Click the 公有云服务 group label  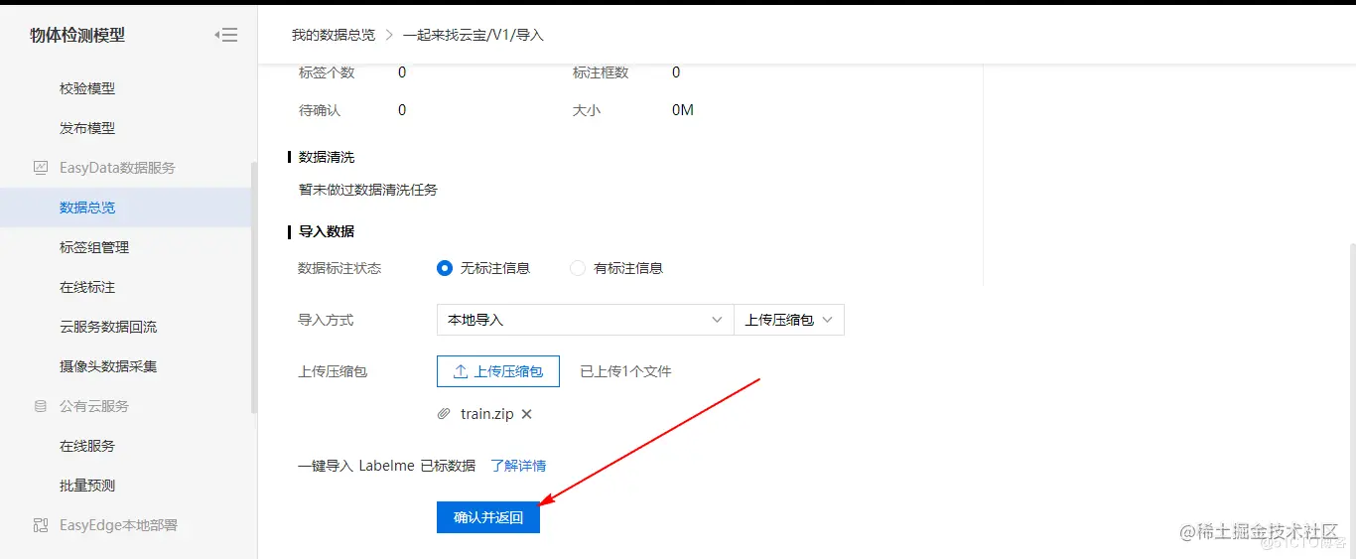(x=94, y=406)
